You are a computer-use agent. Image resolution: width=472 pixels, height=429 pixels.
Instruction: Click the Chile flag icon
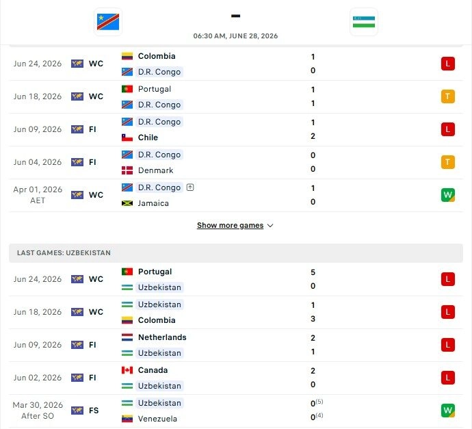[x=127, y=138]
